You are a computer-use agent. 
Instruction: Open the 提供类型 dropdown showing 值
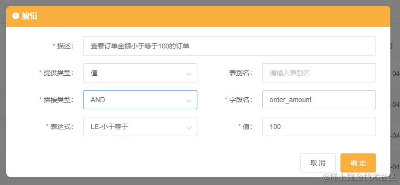tap(140, 73)
